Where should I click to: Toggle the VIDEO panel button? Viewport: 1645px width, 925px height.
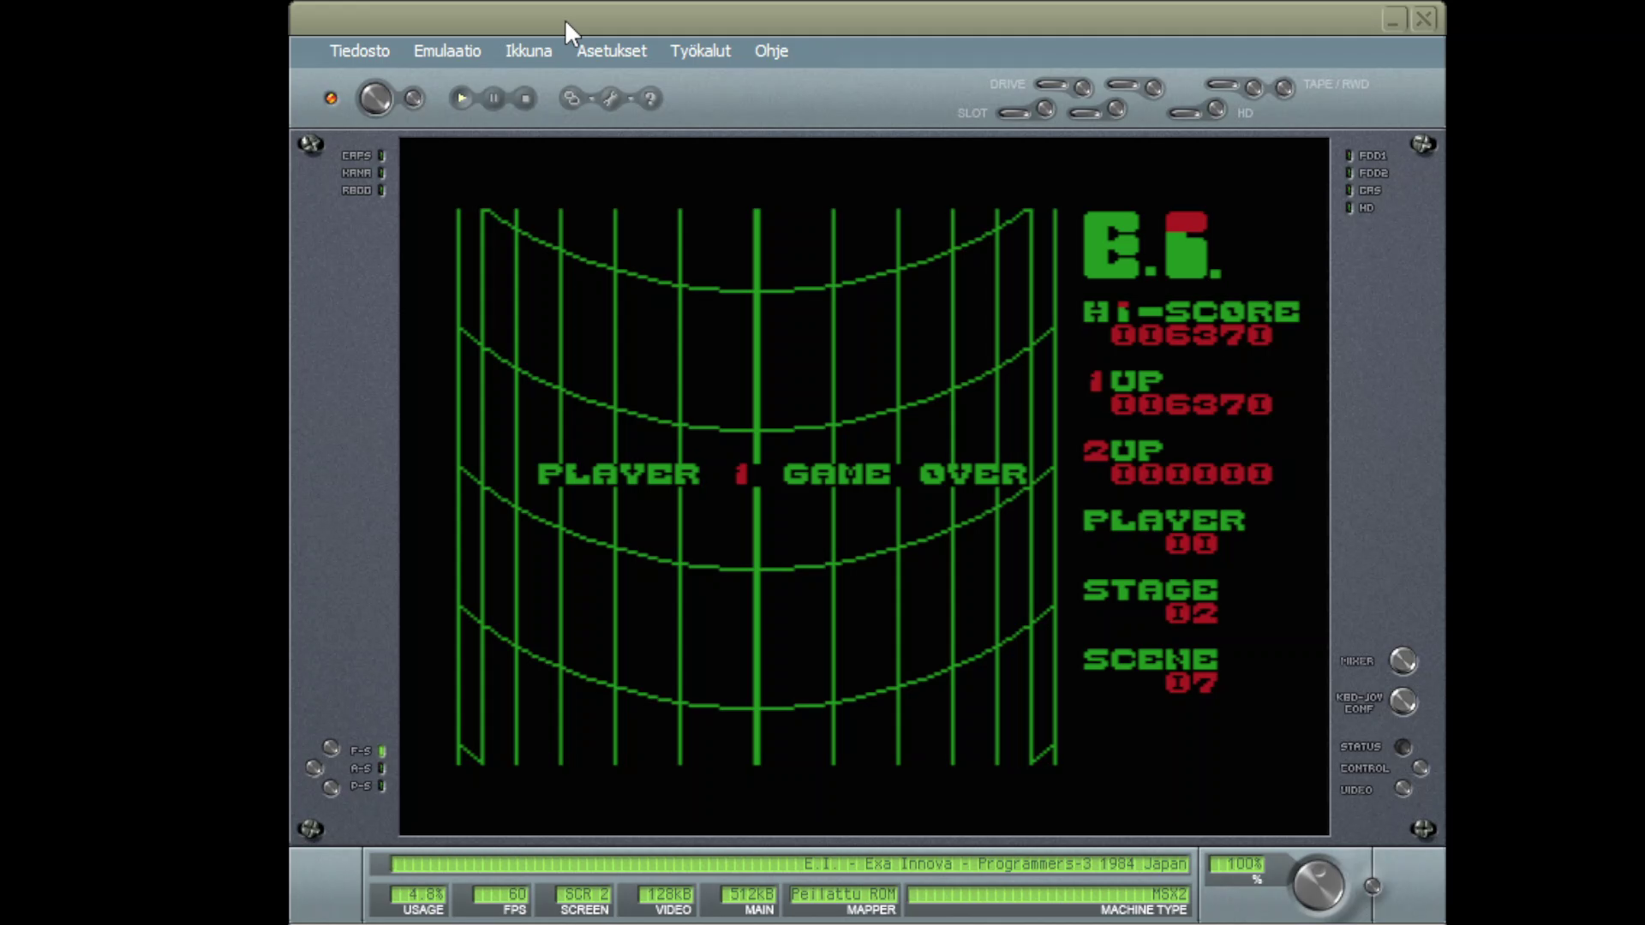pos(1403,789)
